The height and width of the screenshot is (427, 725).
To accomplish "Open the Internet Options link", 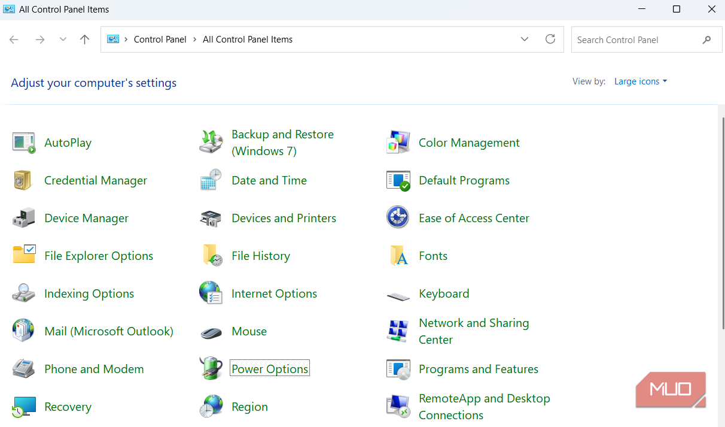I will pos(275,293).
